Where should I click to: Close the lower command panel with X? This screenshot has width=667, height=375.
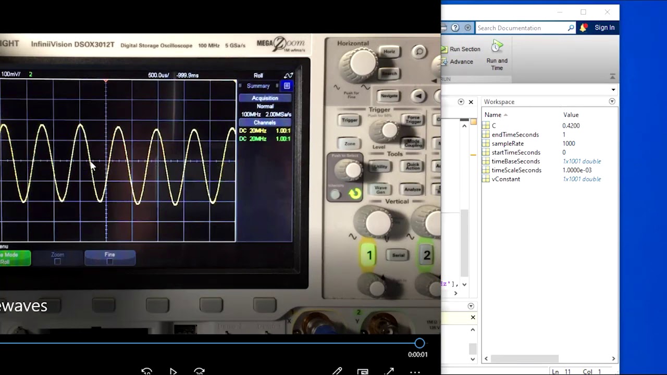(473, 317)
